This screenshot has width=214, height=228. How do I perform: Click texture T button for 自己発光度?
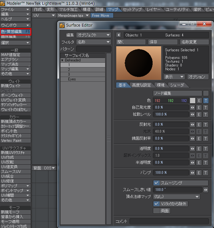206,107
